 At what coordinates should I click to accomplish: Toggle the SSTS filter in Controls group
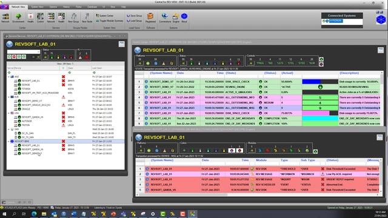(x=280, y=63)
